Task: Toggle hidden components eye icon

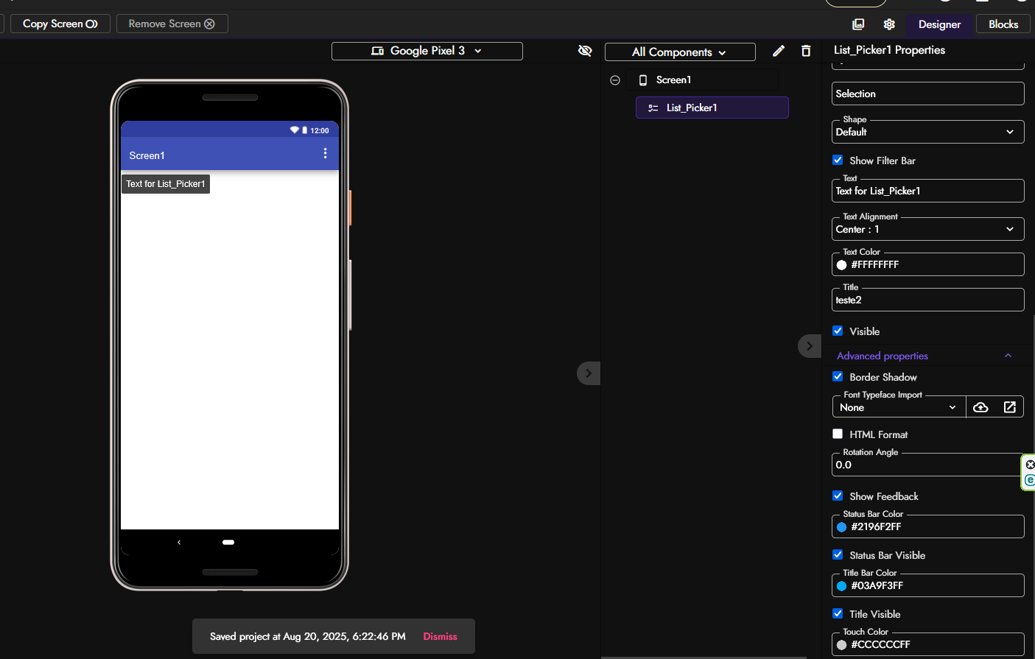Action: pos(585,51)
